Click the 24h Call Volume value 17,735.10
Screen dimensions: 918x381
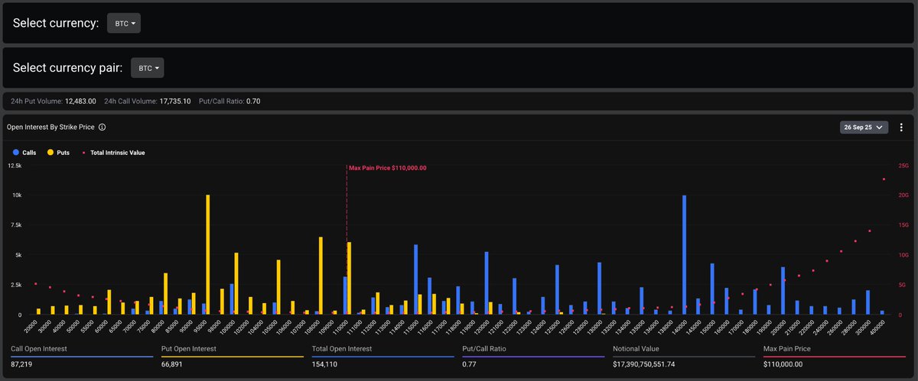tap(176, 101)
